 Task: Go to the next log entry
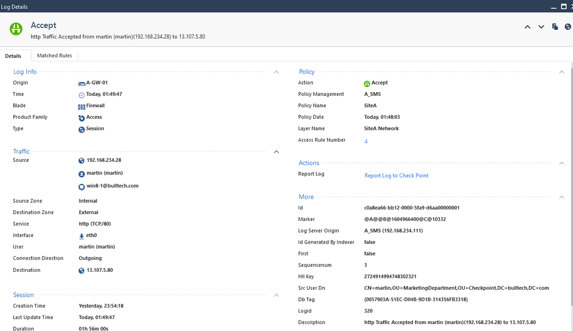coord(541,27)
